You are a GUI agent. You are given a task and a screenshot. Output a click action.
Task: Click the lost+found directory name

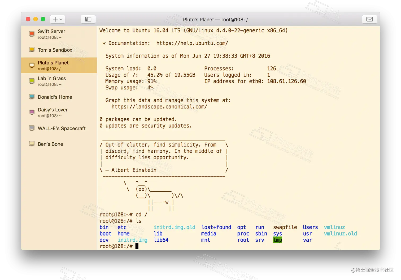point(216,227)
